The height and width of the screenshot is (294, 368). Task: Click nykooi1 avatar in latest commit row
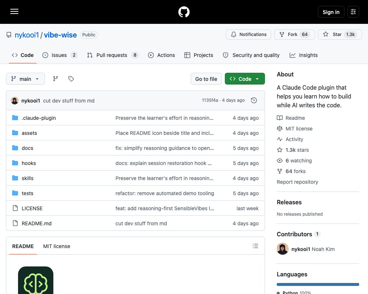(x=15, y=101)
